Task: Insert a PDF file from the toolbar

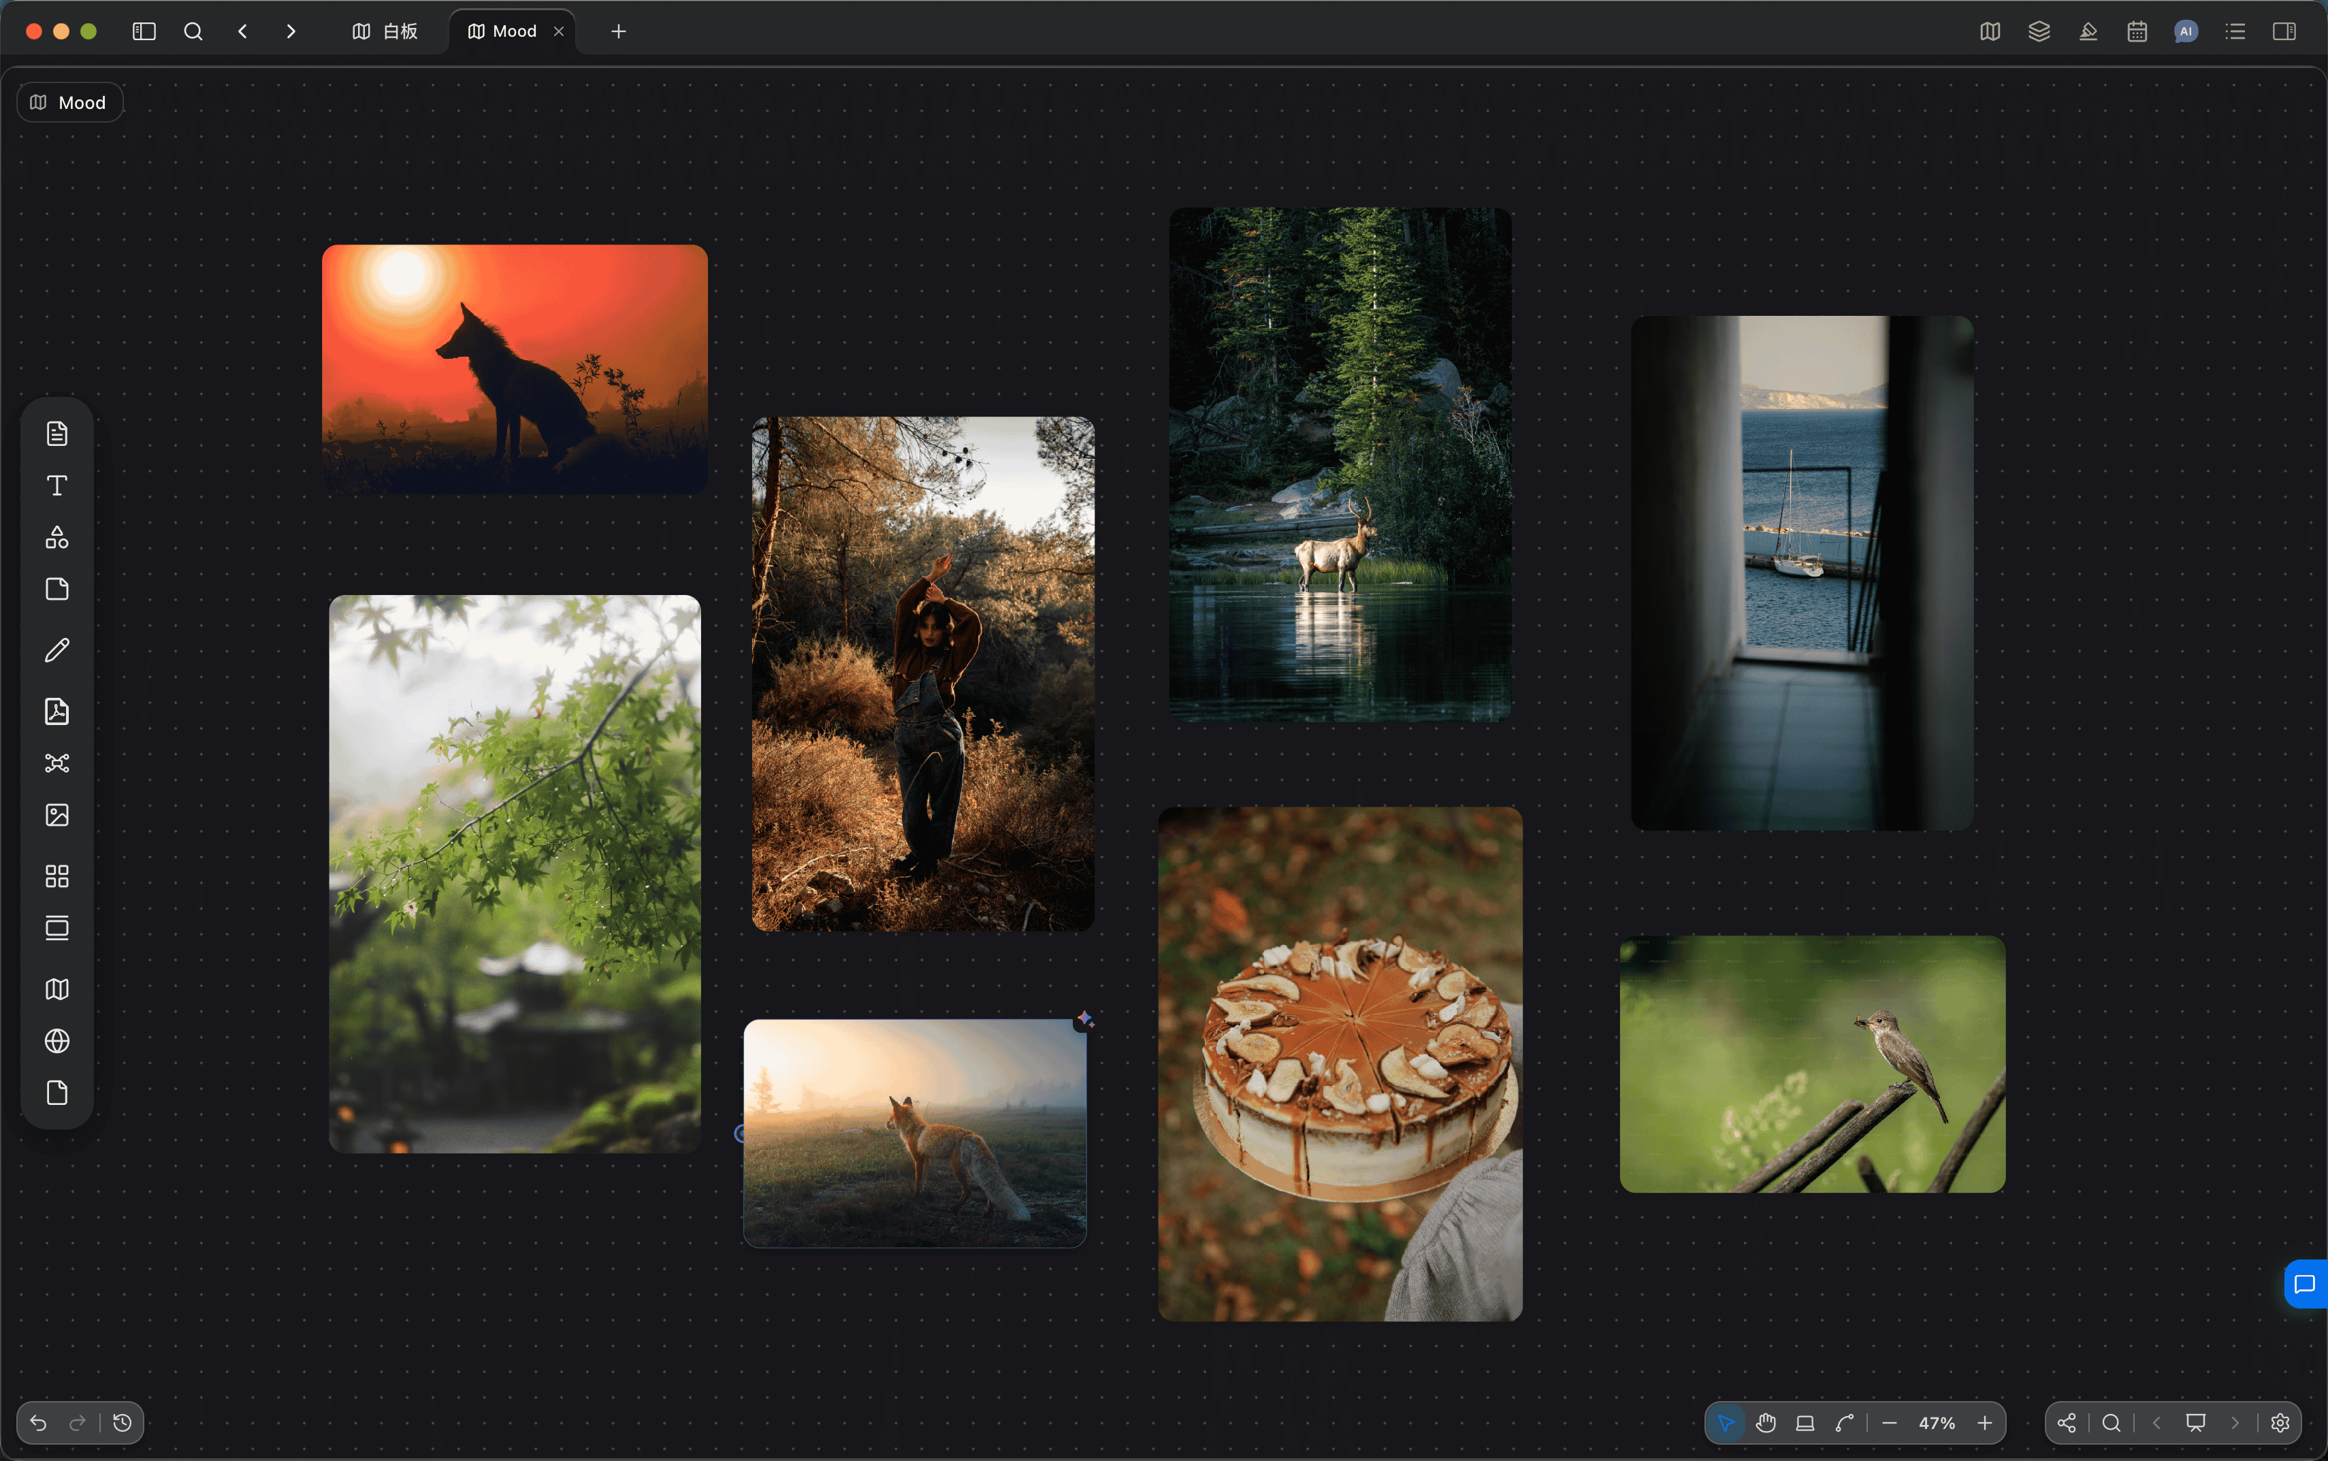Action: (57, 711)
